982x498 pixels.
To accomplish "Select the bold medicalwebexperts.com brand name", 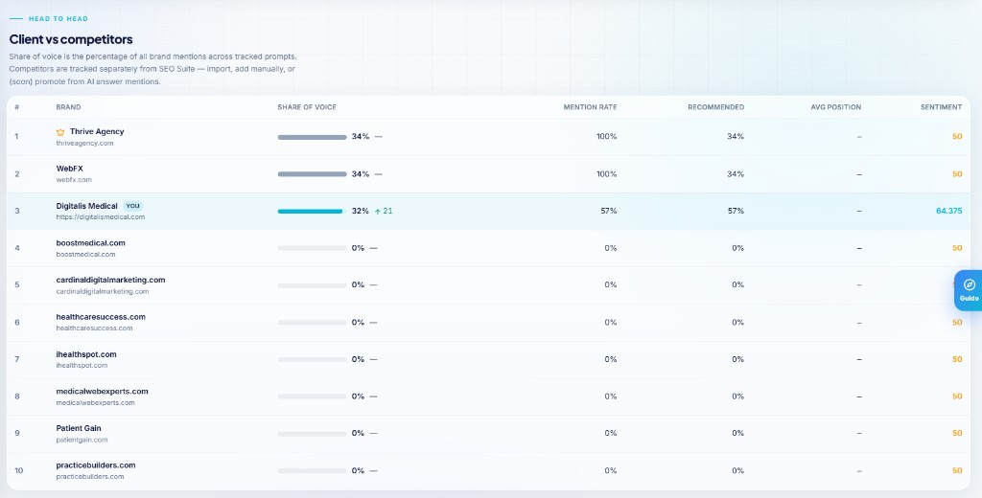I will click(x=102, y=391).
